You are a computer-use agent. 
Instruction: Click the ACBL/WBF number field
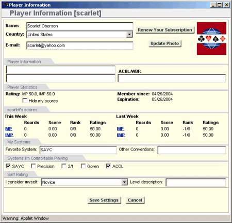(x=172, y=78)
